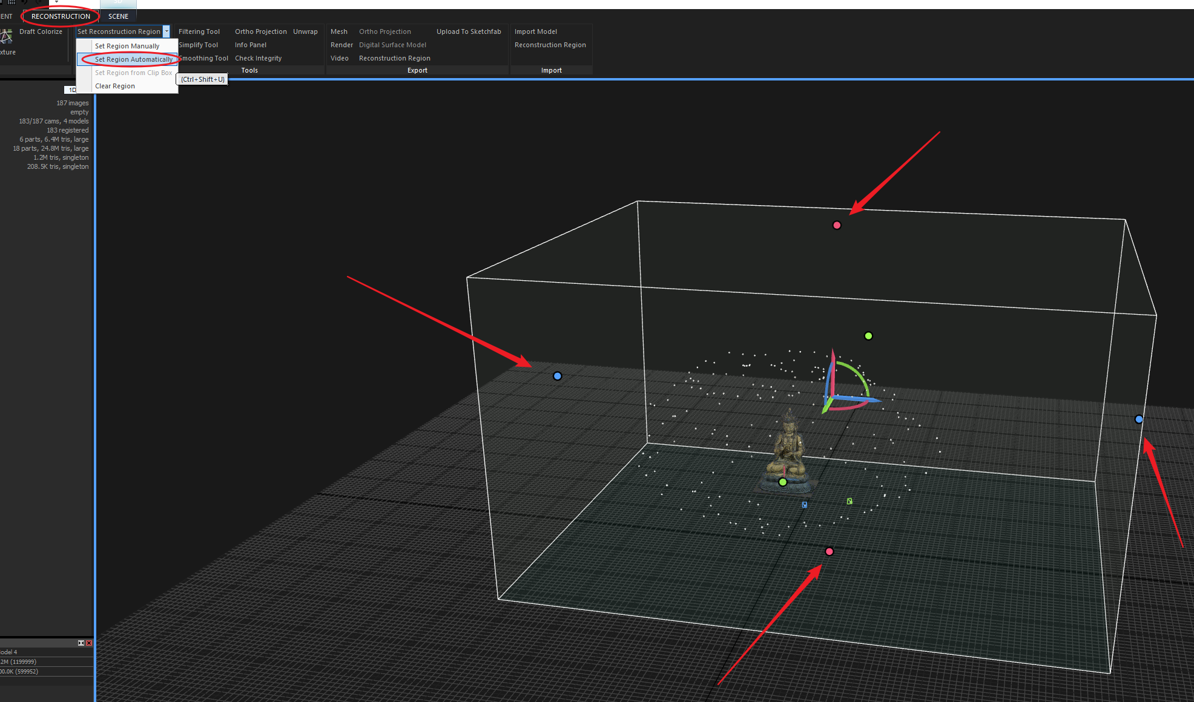Click the Filtering Tool button

pos(199,31)
